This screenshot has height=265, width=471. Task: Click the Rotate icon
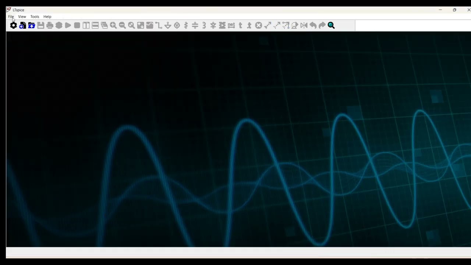coord(295,25)
